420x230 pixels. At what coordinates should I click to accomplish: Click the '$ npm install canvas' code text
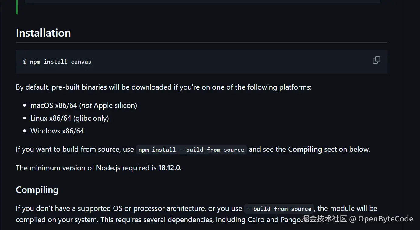57,62
